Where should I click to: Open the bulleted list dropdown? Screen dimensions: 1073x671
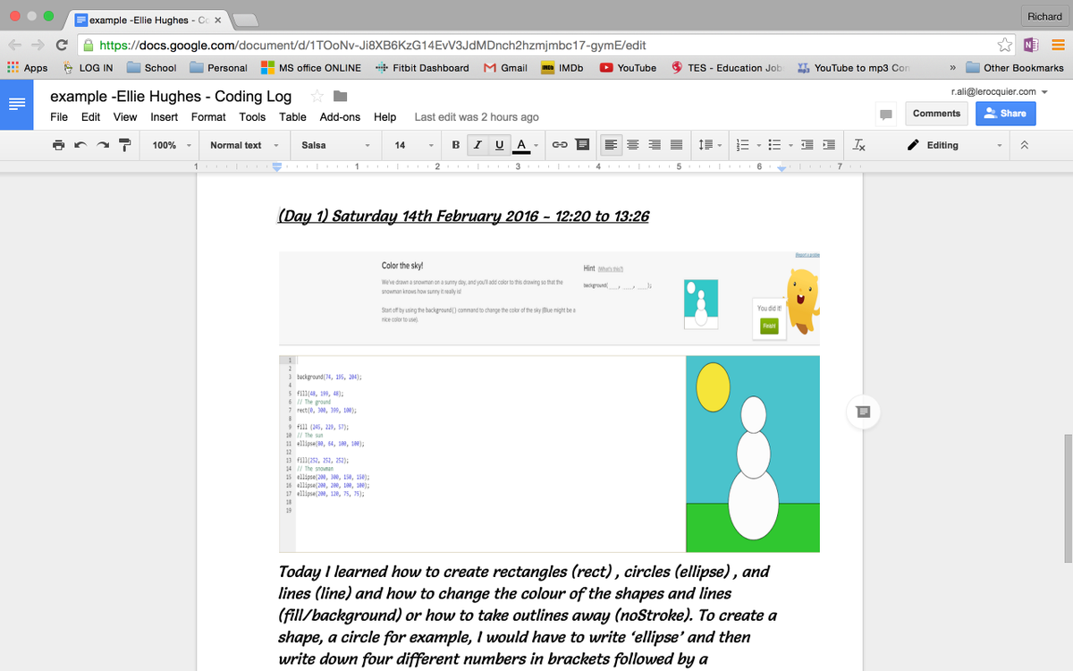click(780, 145)
